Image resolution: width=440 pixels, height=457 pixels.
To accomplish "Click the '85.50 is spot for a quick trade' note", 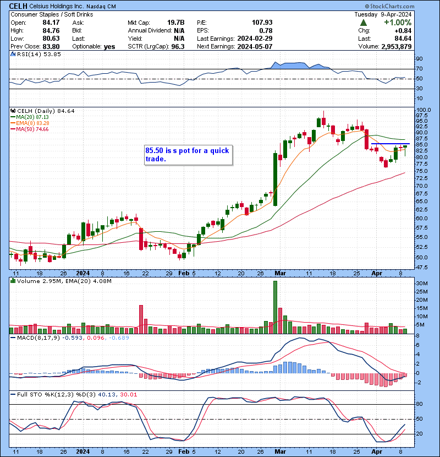I will 188,155.
